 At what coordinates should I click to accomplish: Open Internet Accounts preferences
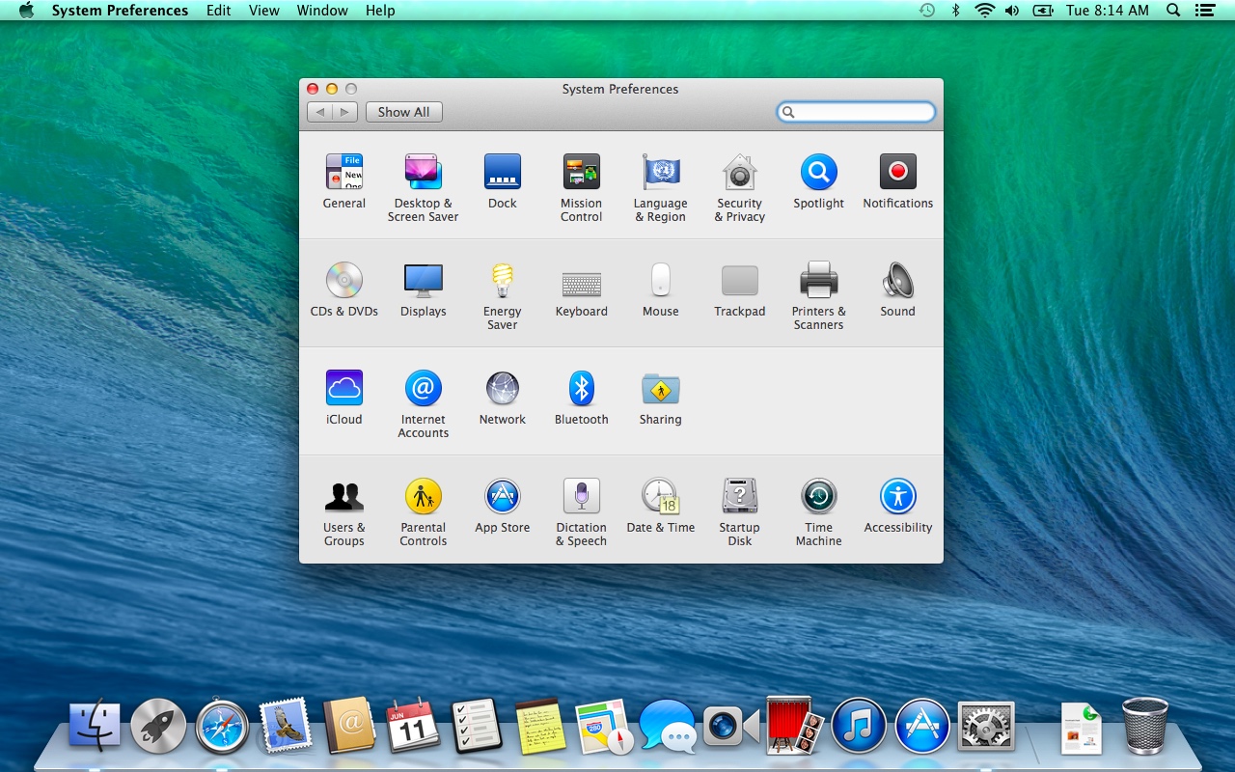pos(424,404)
